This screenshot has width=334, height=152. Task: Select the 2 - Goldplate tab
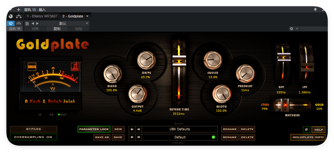point(73,16)
